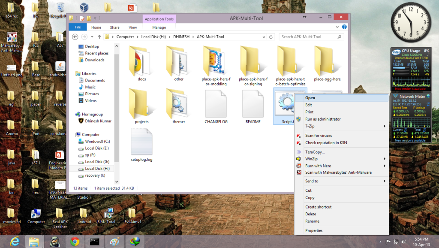Image resolution: width=439 pixels, height=248 pixels.
Task: Open the place-ogg-here folder
Action: [x=327, y=64]
